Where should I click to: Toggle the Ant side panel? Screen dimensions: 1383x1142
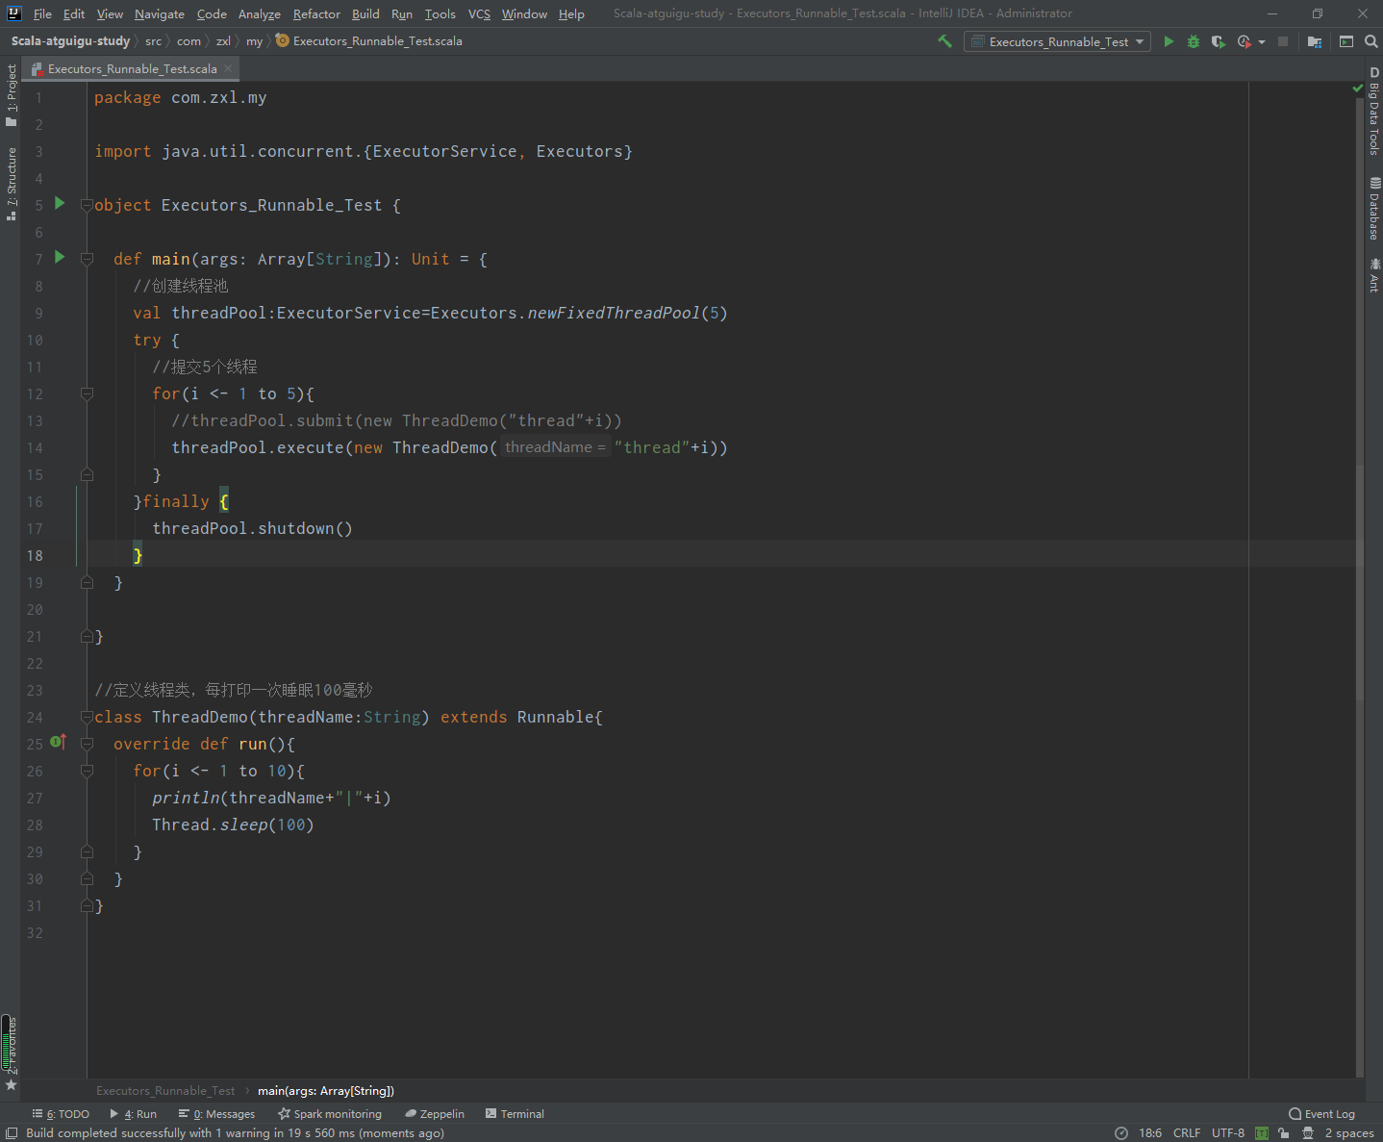click(1373, 275)
